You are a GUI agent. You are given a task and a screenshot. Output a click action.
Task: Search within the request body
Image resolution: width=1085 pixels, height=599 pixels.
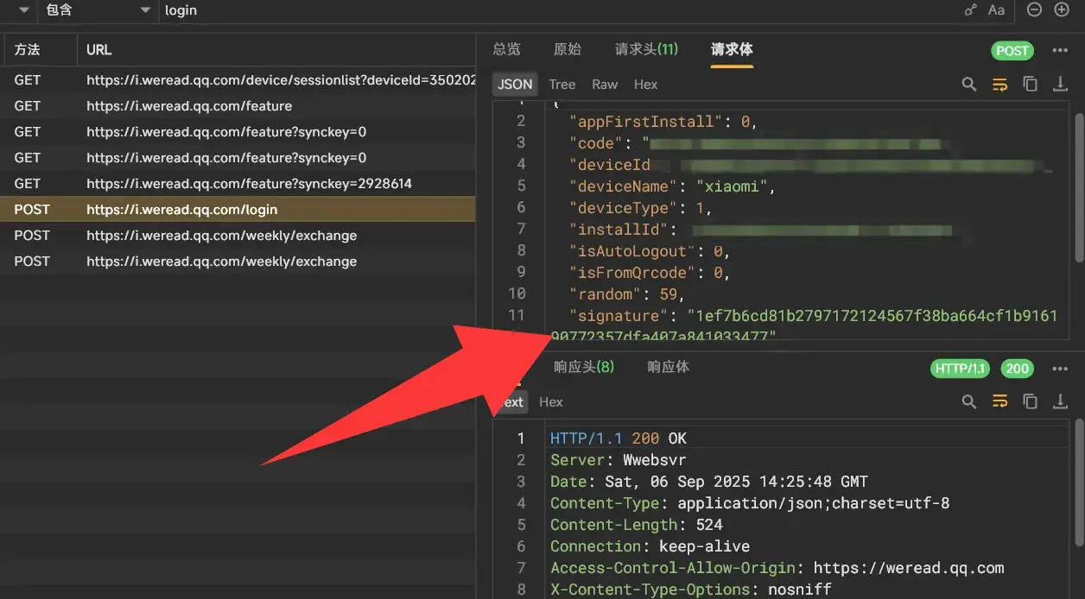click(x=969, y=84)
